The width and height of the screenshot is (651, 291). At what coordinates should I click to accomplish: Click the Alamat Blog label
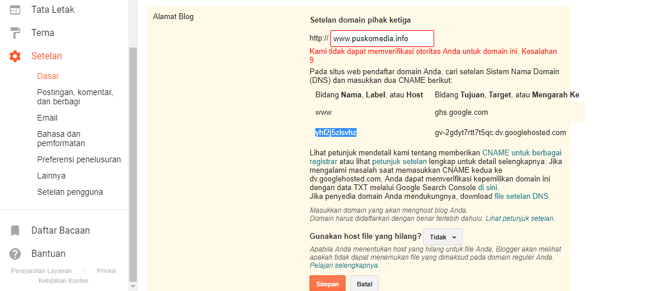tap(173, 17)
